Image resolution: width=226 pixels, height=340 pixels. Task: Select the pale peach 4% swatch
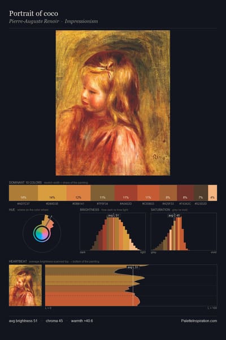click(x=212, y=193)
